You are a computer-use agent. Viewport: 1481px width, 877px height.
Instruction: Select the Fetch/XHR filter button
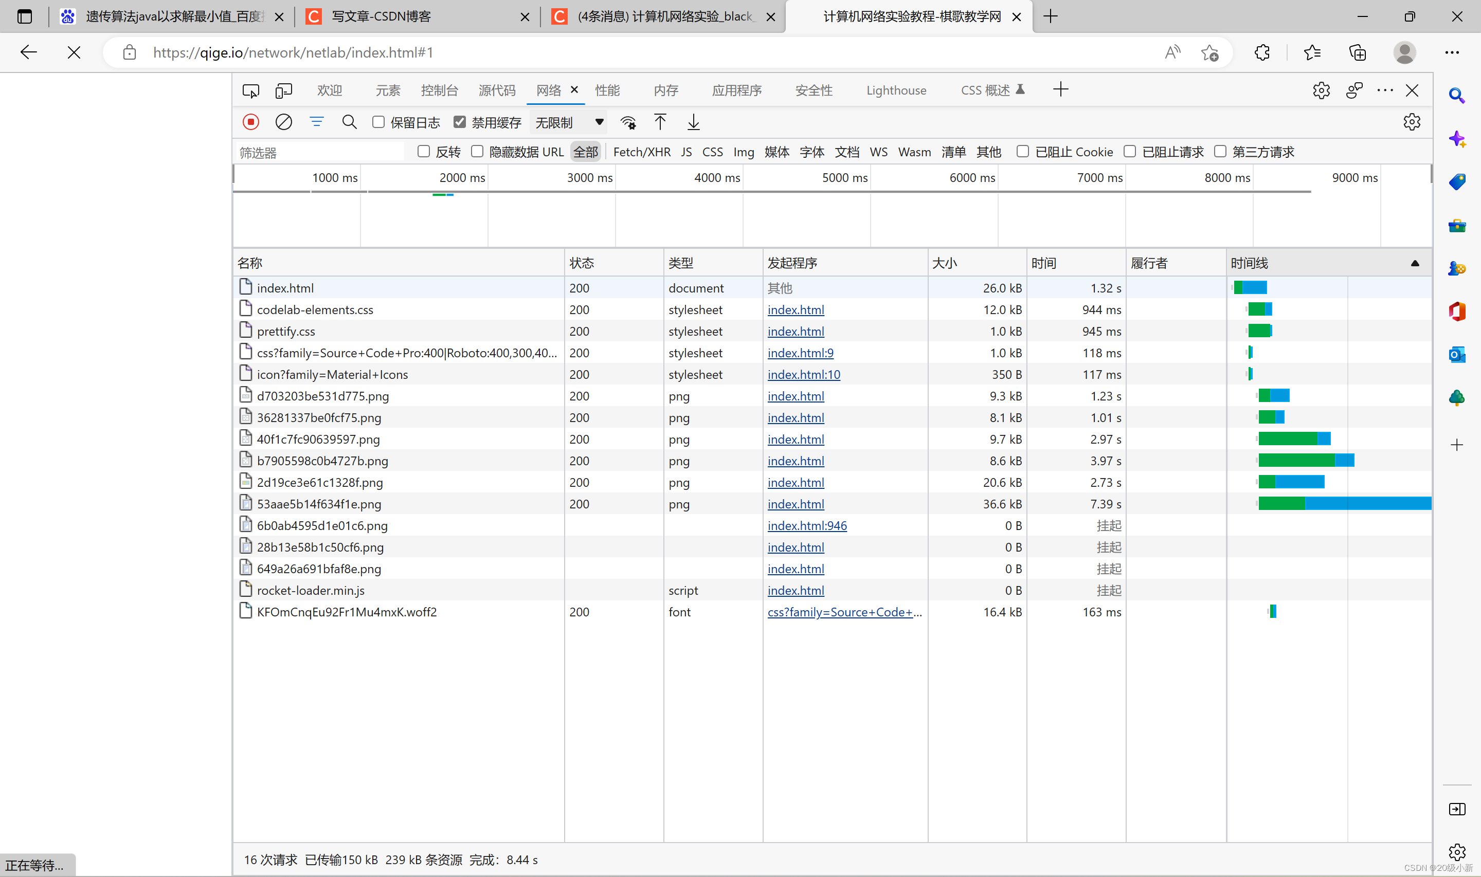[x=641, y=152]
